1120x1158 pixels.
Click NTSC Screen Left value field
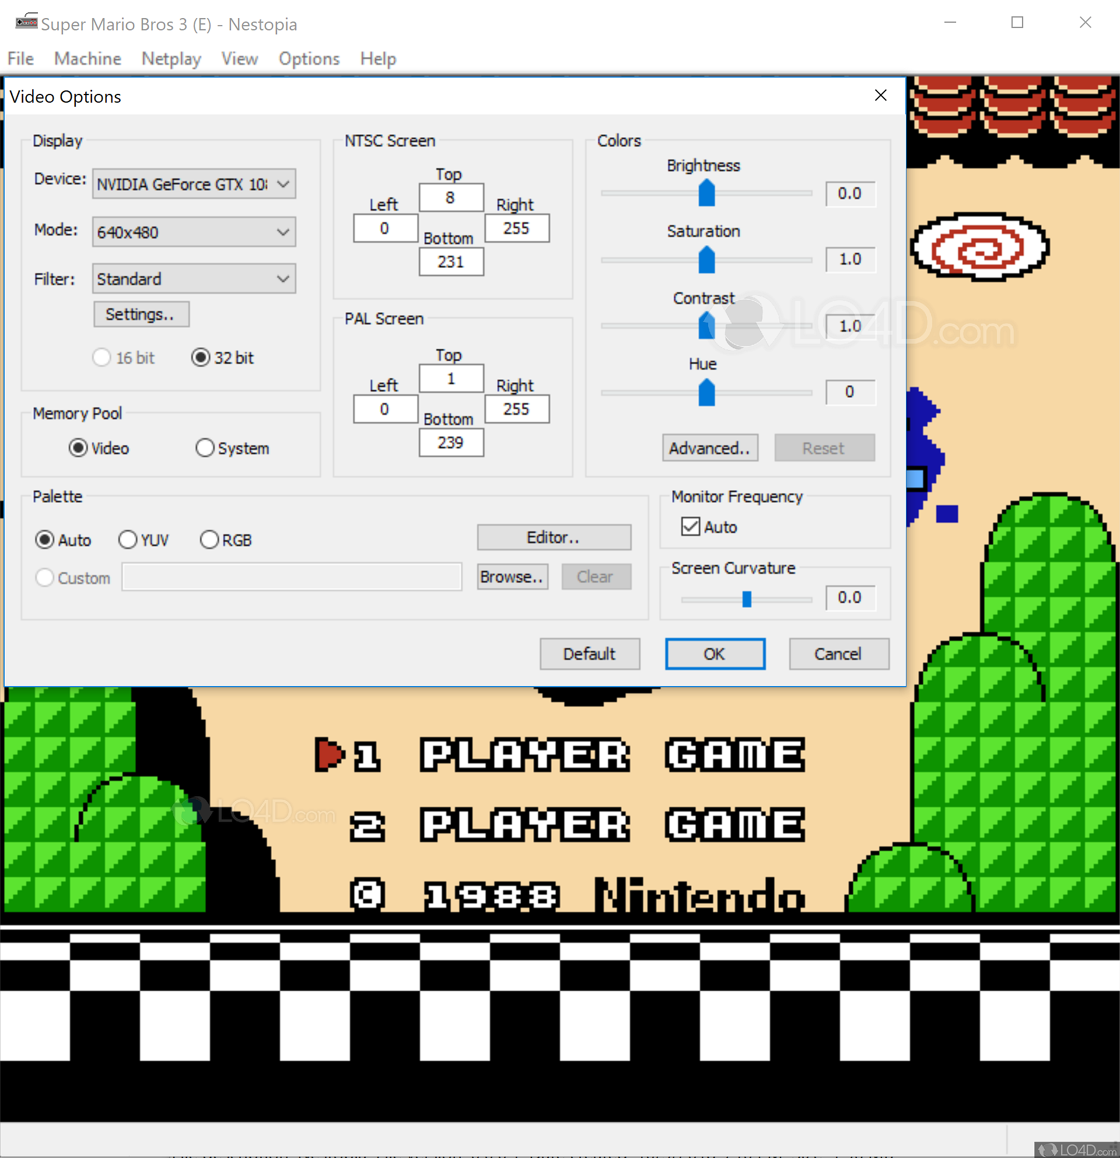coord(385,228)
